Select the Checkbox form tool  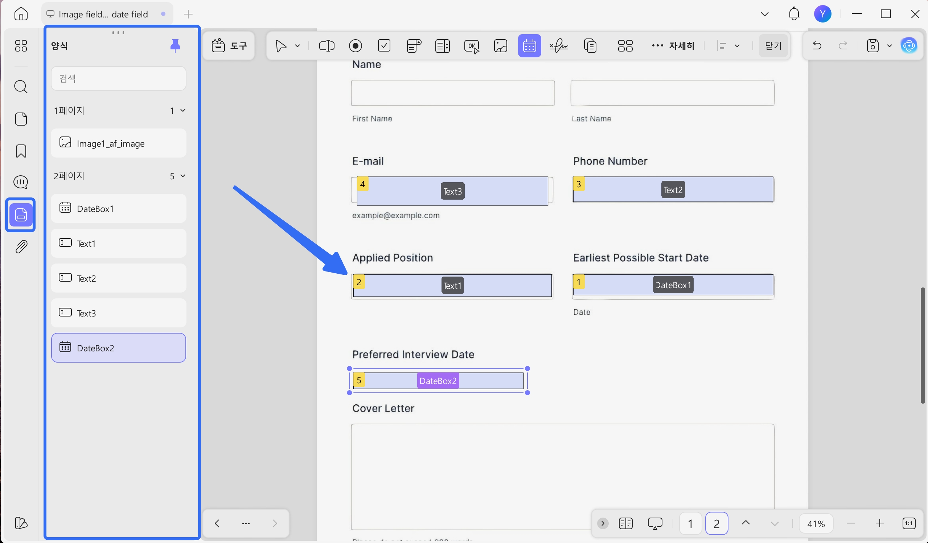(x=385, y=46)
